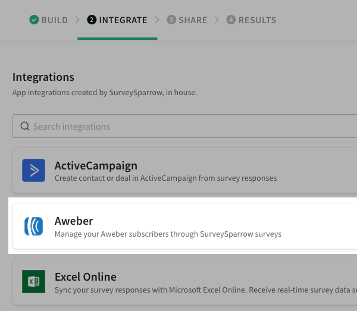Click the Aweber logo icon
Screen dimensions: 357x311
(34, 226)
